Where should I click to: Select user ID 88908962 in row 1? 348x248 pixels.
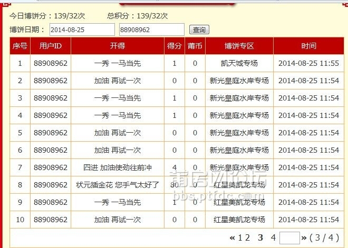coord(51,63)
